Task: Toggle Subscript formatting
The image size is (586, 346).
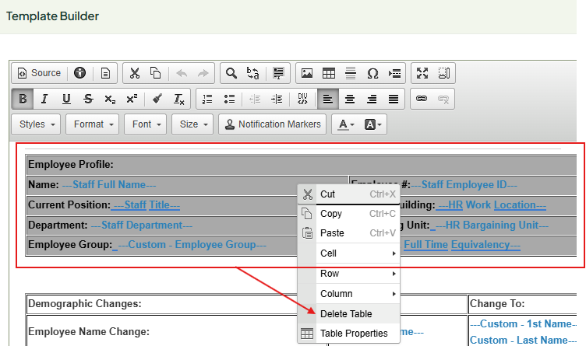Action: click(110, 99)
